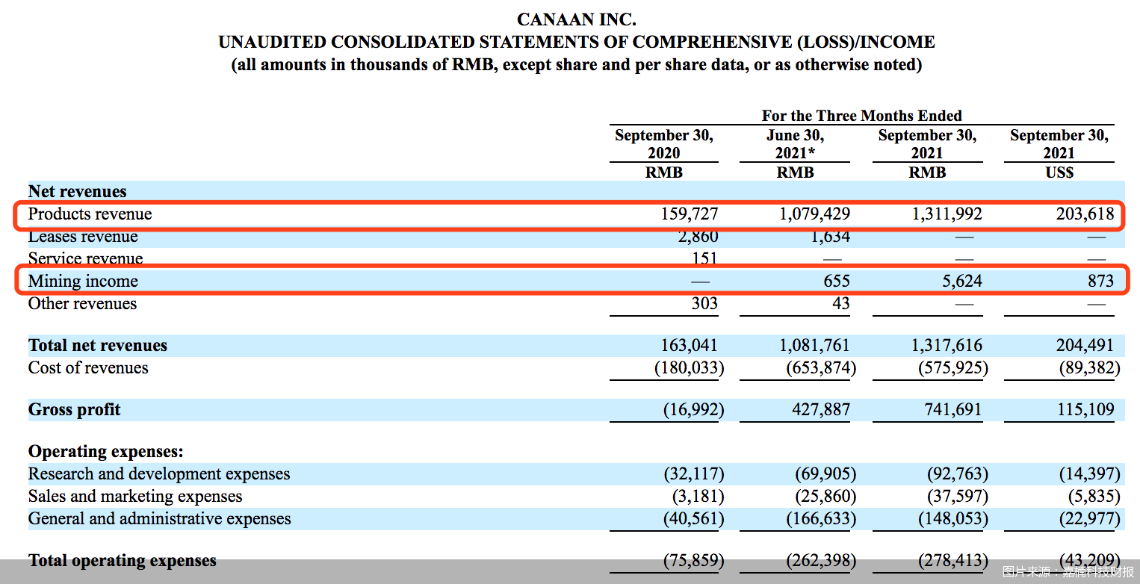Click the "CANAAN INC." title
1140x584 pixels.
(x=577, y=20)
